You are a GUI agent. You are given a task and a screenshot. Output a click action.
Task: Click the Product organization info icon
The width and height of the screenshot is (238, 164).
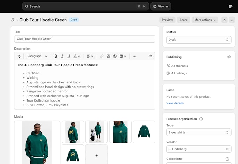click(201, 119)
